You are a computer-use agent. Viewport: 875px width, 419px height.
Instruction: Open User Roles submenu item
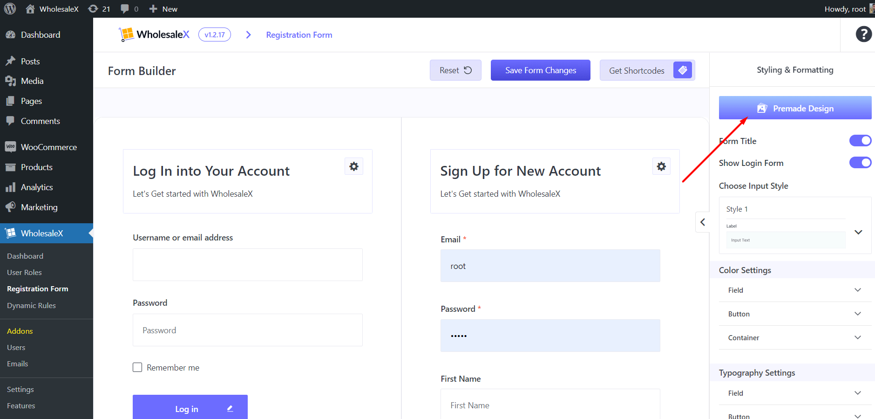(x=24, y=272)
